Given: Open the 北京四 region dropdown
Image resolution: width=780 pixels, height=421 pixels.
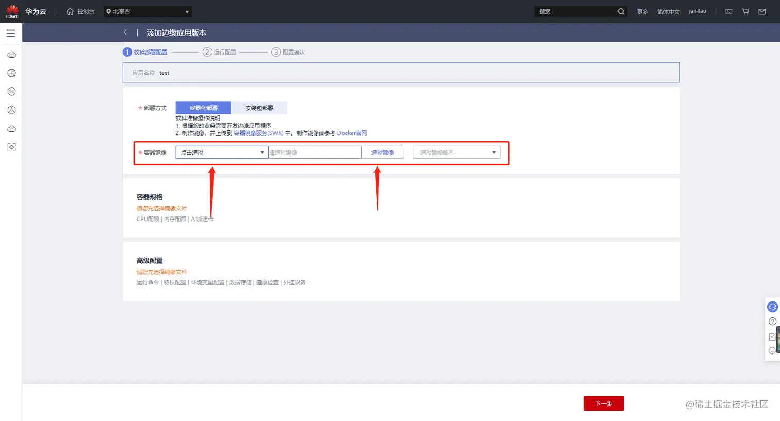Looking at the screenshot, I should pos(148,11).
